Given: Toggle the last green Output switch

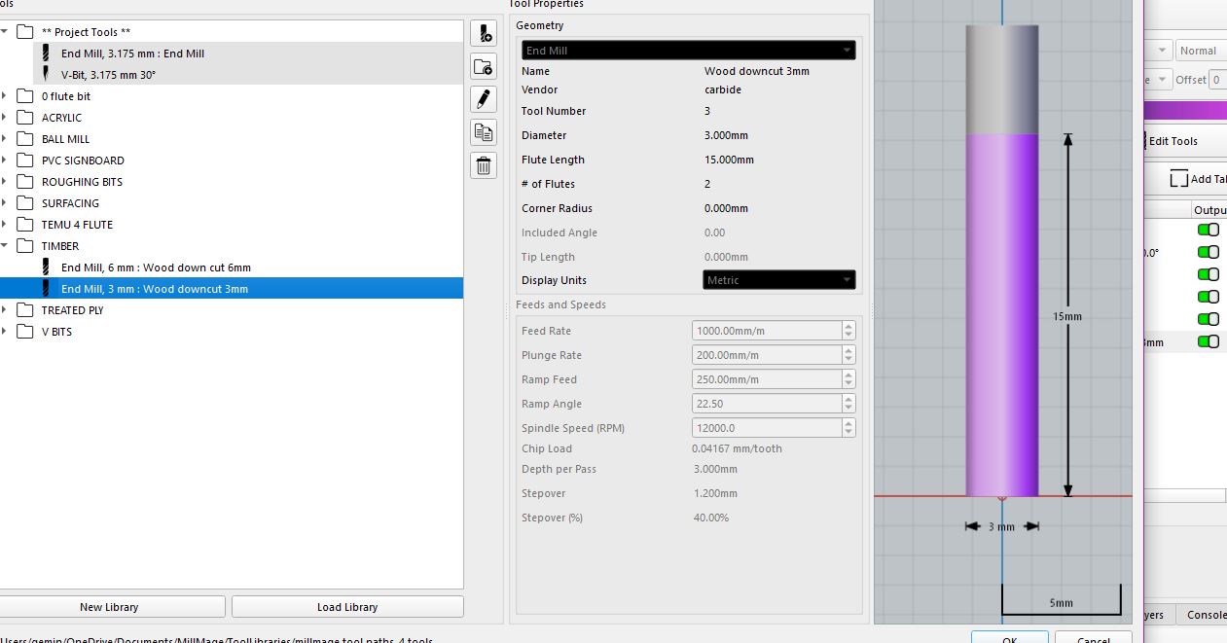Looking at the screenshot, I should (1208, 341).
